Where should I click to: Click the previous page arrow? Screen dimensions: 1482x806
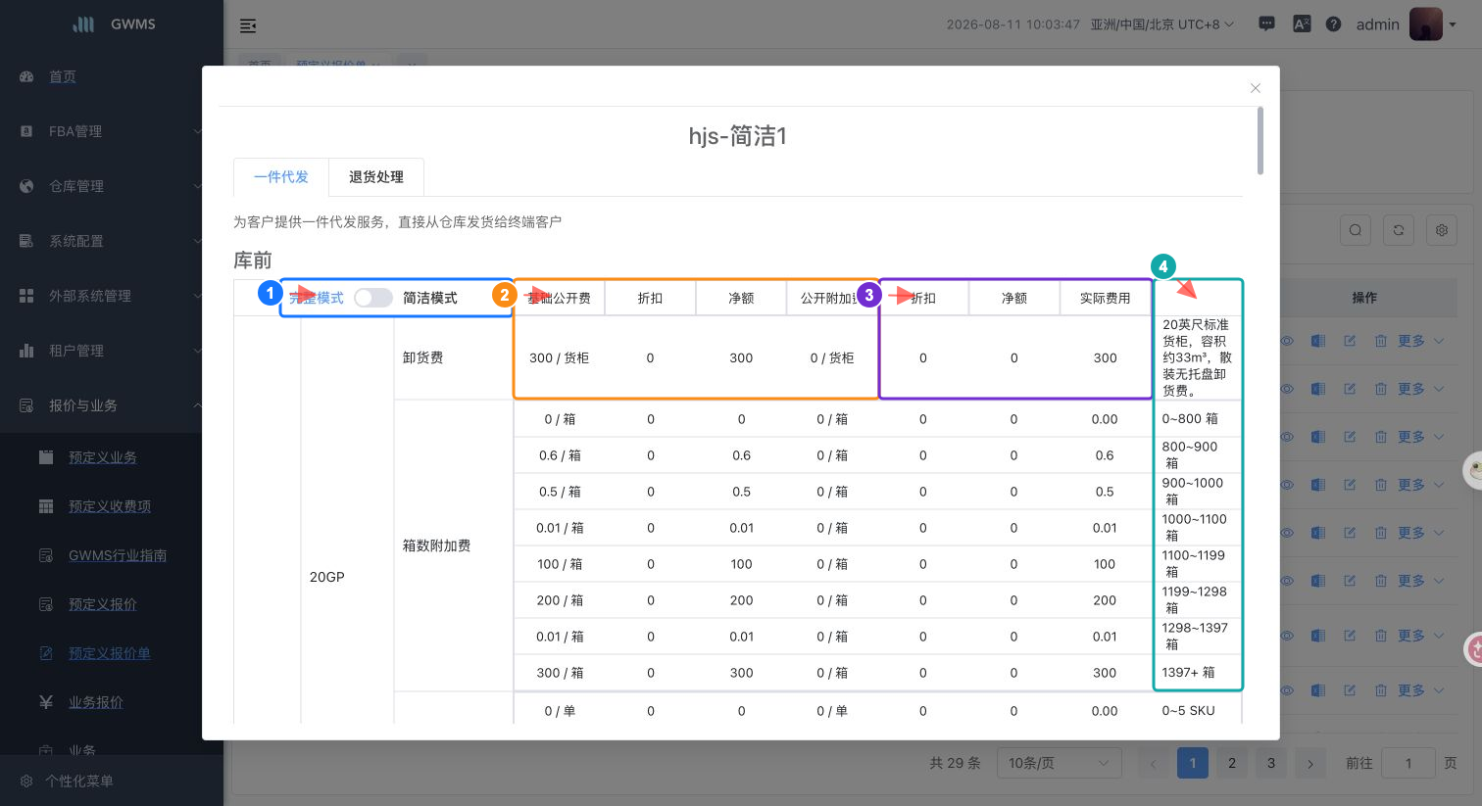[1154, 763]
